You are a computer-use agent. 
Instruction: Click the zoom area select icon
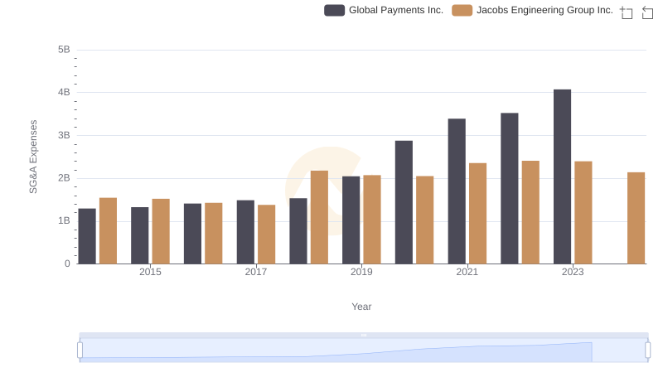(x=627, y=12)
